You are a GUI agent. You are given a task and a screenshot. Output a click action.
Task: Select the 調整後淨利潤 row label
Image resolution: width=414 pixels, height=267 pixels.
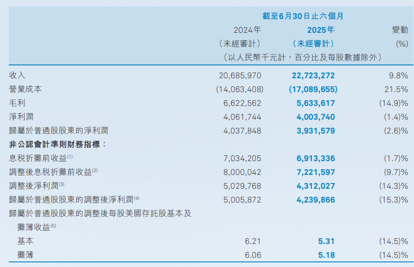tap(37, 186)
